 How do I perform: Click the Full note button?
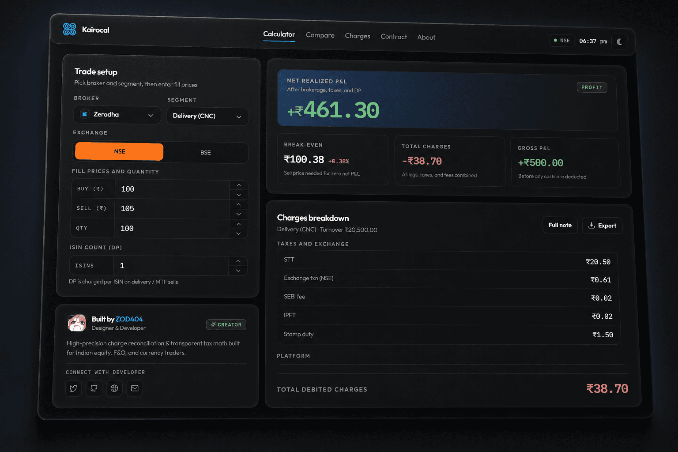(560, 225)
